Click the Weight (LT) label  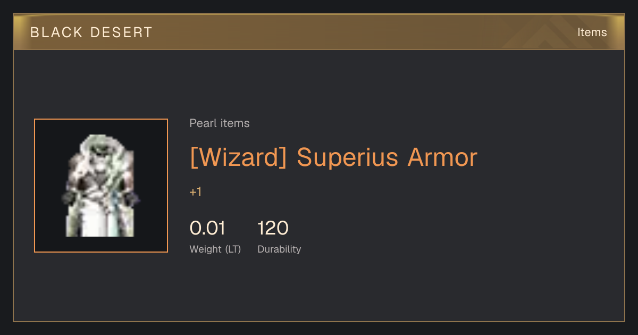(215, 249)
